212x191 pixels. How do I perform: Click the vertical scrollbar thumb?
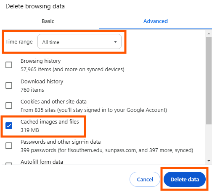(x=209, y=80)
